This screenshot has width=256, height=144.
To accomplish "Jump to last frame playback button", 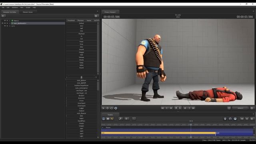I will (193, 108).
